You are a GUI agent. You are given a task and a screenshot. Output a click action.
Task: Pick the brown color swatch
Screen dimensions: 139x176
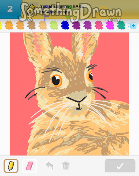coord(31,25)
